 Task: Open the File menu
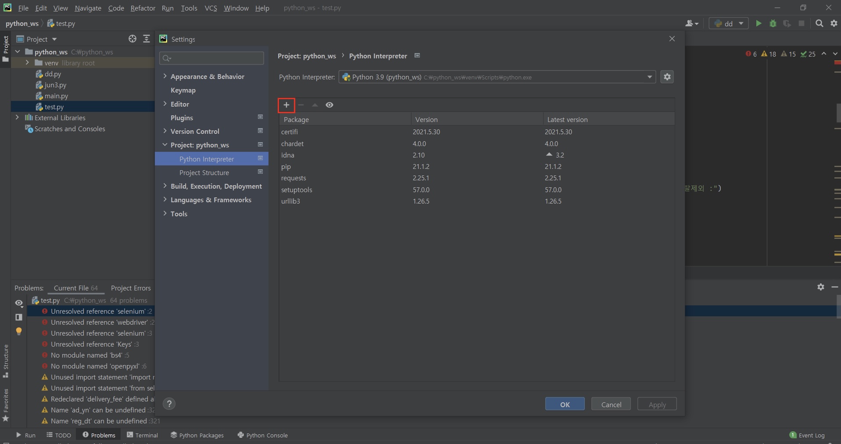23,8
